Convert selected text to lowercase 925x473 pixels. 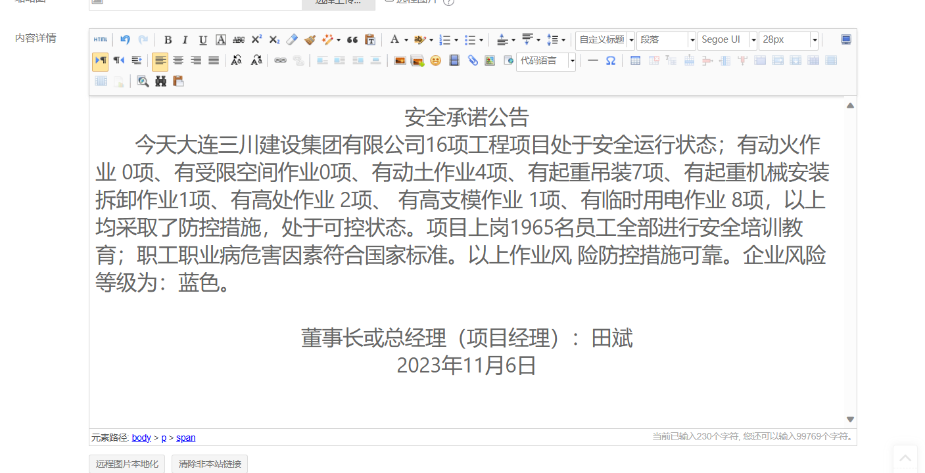coord(256,60)
